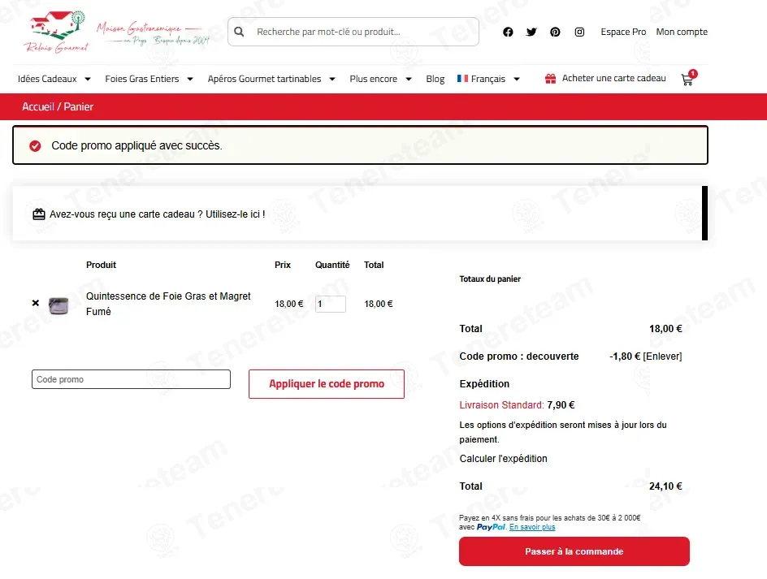Viewport: 767px width, 579px height.
Task: Click the red gift box icon
Action: point(550,78)
